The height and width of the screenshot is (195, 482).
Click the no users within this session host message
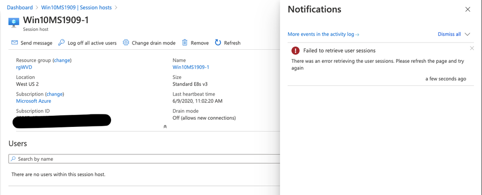[x=58, y=174]
